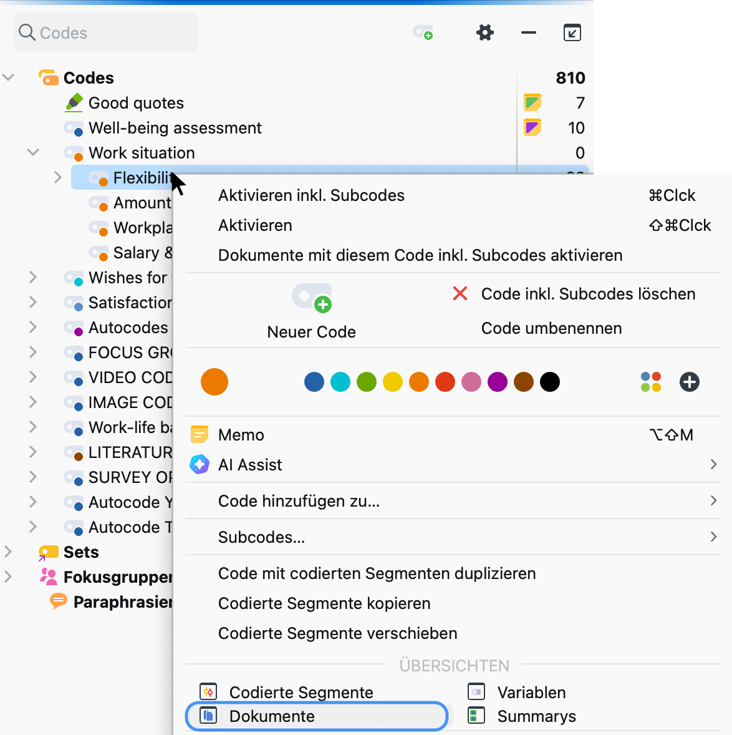Open the Summarys overview

[536, 716]
